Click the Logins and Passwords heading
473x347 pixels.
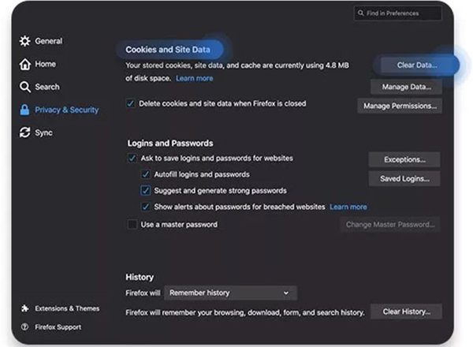tap(170, 143)
